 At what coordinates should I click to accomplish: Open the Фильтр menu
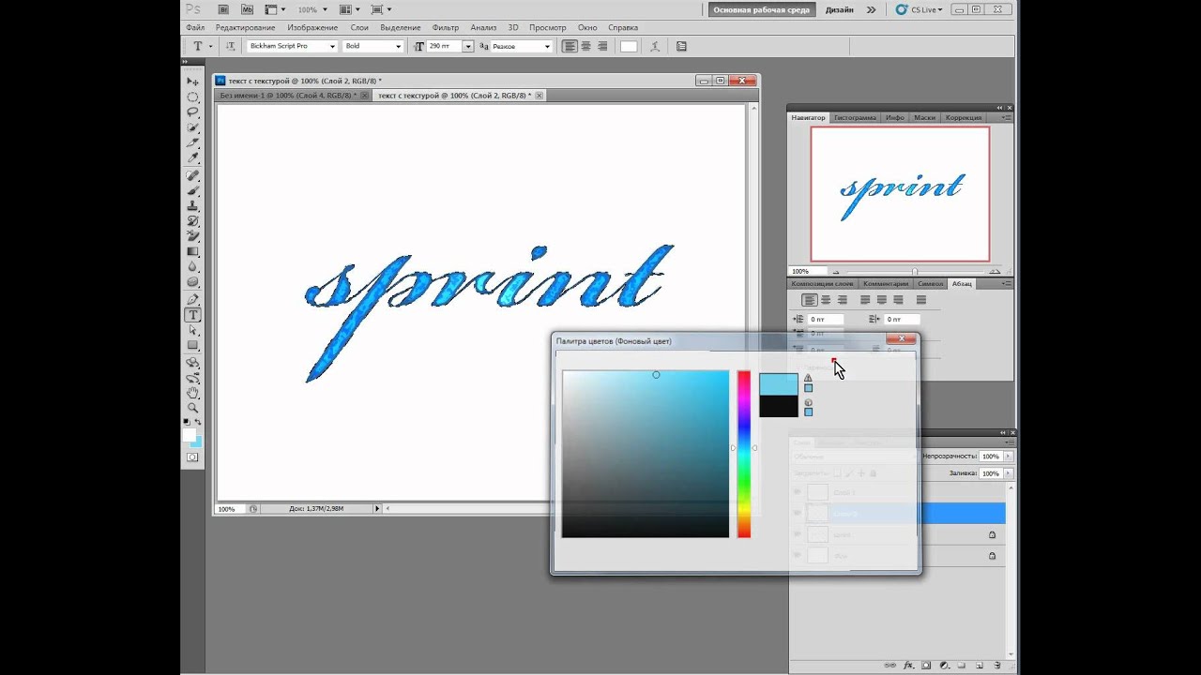click(446, 28)
